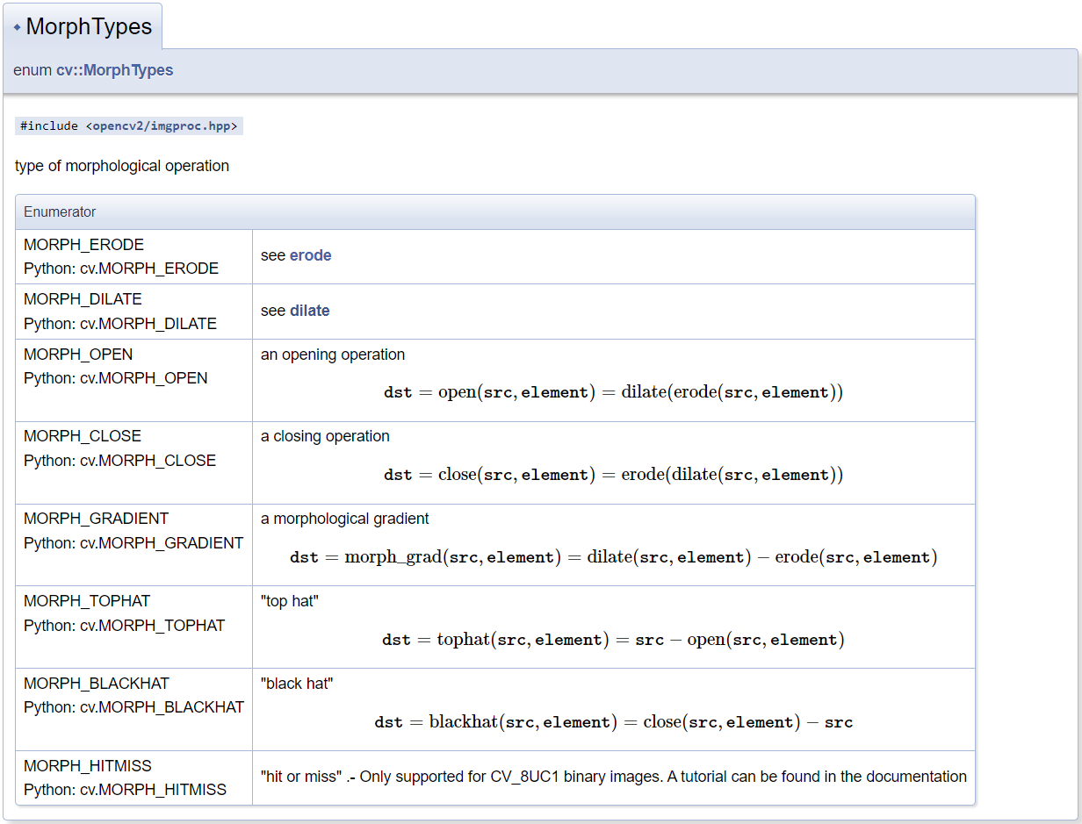This screenshot has width=1082, height=824.
Task: Click the opening operation formula
Action: point(613,393)
